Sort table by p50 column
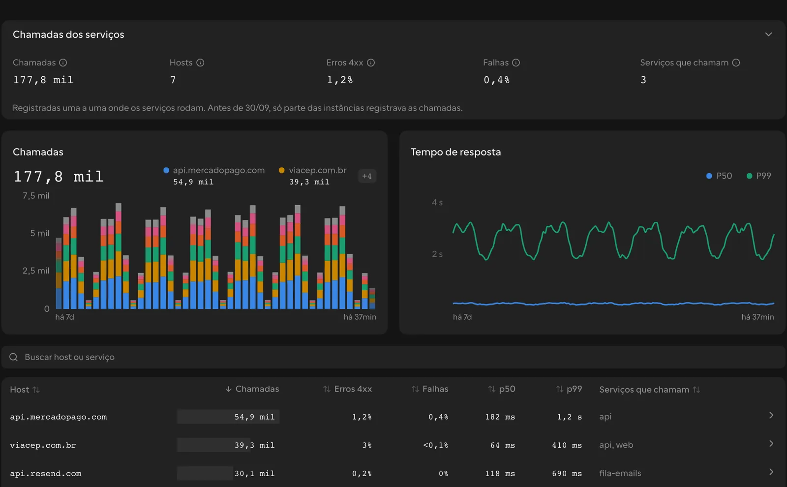787x487 pixels. tap(502, 389)
